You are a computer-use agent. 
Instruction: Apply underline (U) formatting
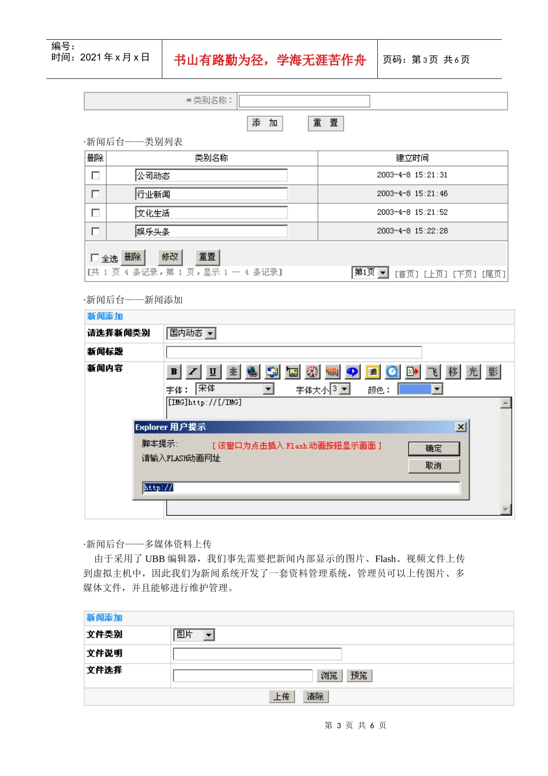tap(213, 372)
